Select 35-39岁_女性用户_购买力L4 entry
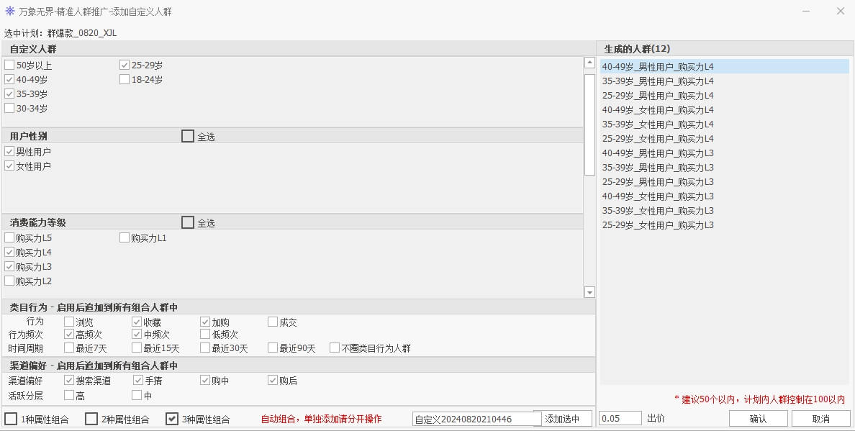This screenshot has width=855, height=431. pyautogui.click(x=725, y=124)
